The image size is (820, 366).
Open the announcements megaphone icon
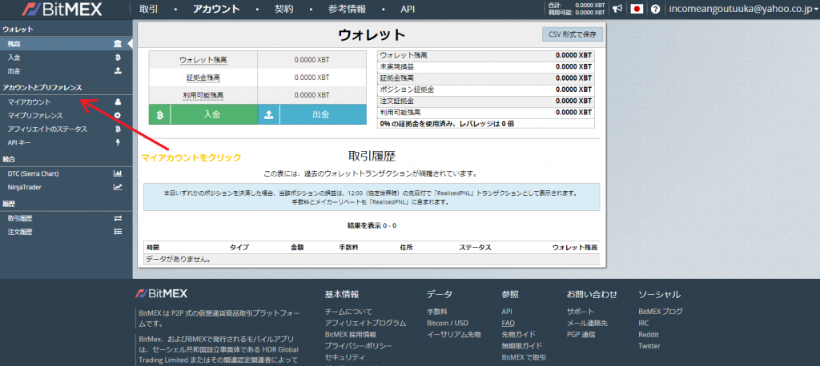(617, 9)
